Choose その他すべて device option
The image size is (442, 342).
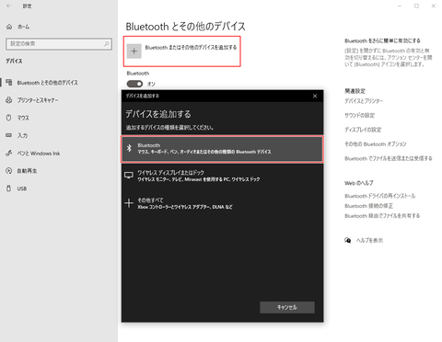(x=222, y=203)
